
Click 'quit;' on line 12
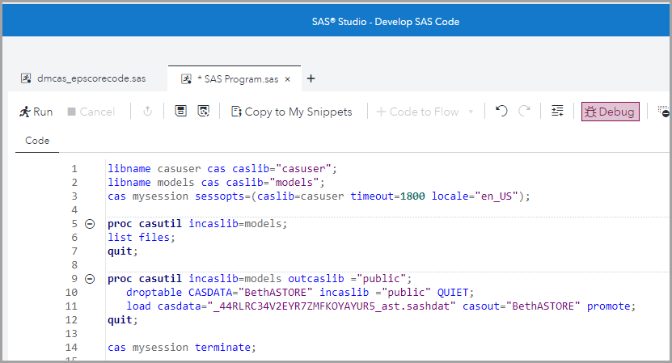coord(123,319)
